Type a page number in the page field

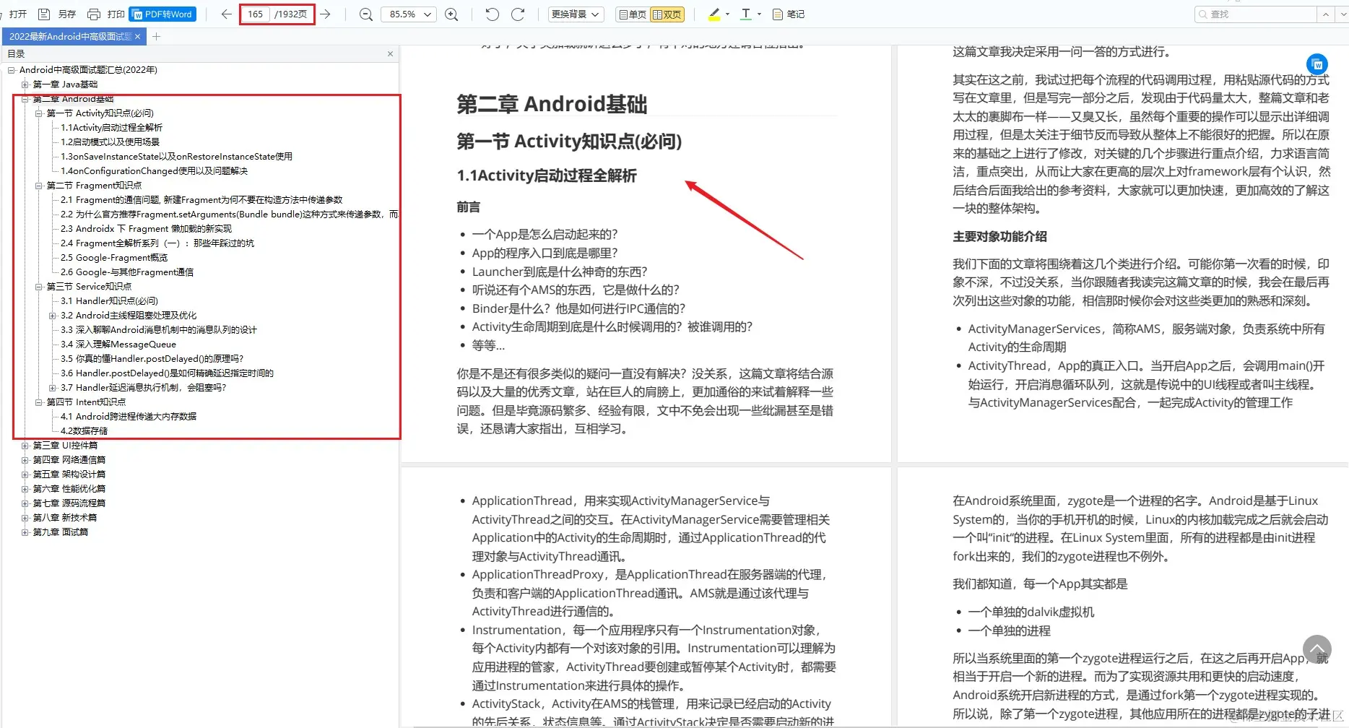click(254, 14)
